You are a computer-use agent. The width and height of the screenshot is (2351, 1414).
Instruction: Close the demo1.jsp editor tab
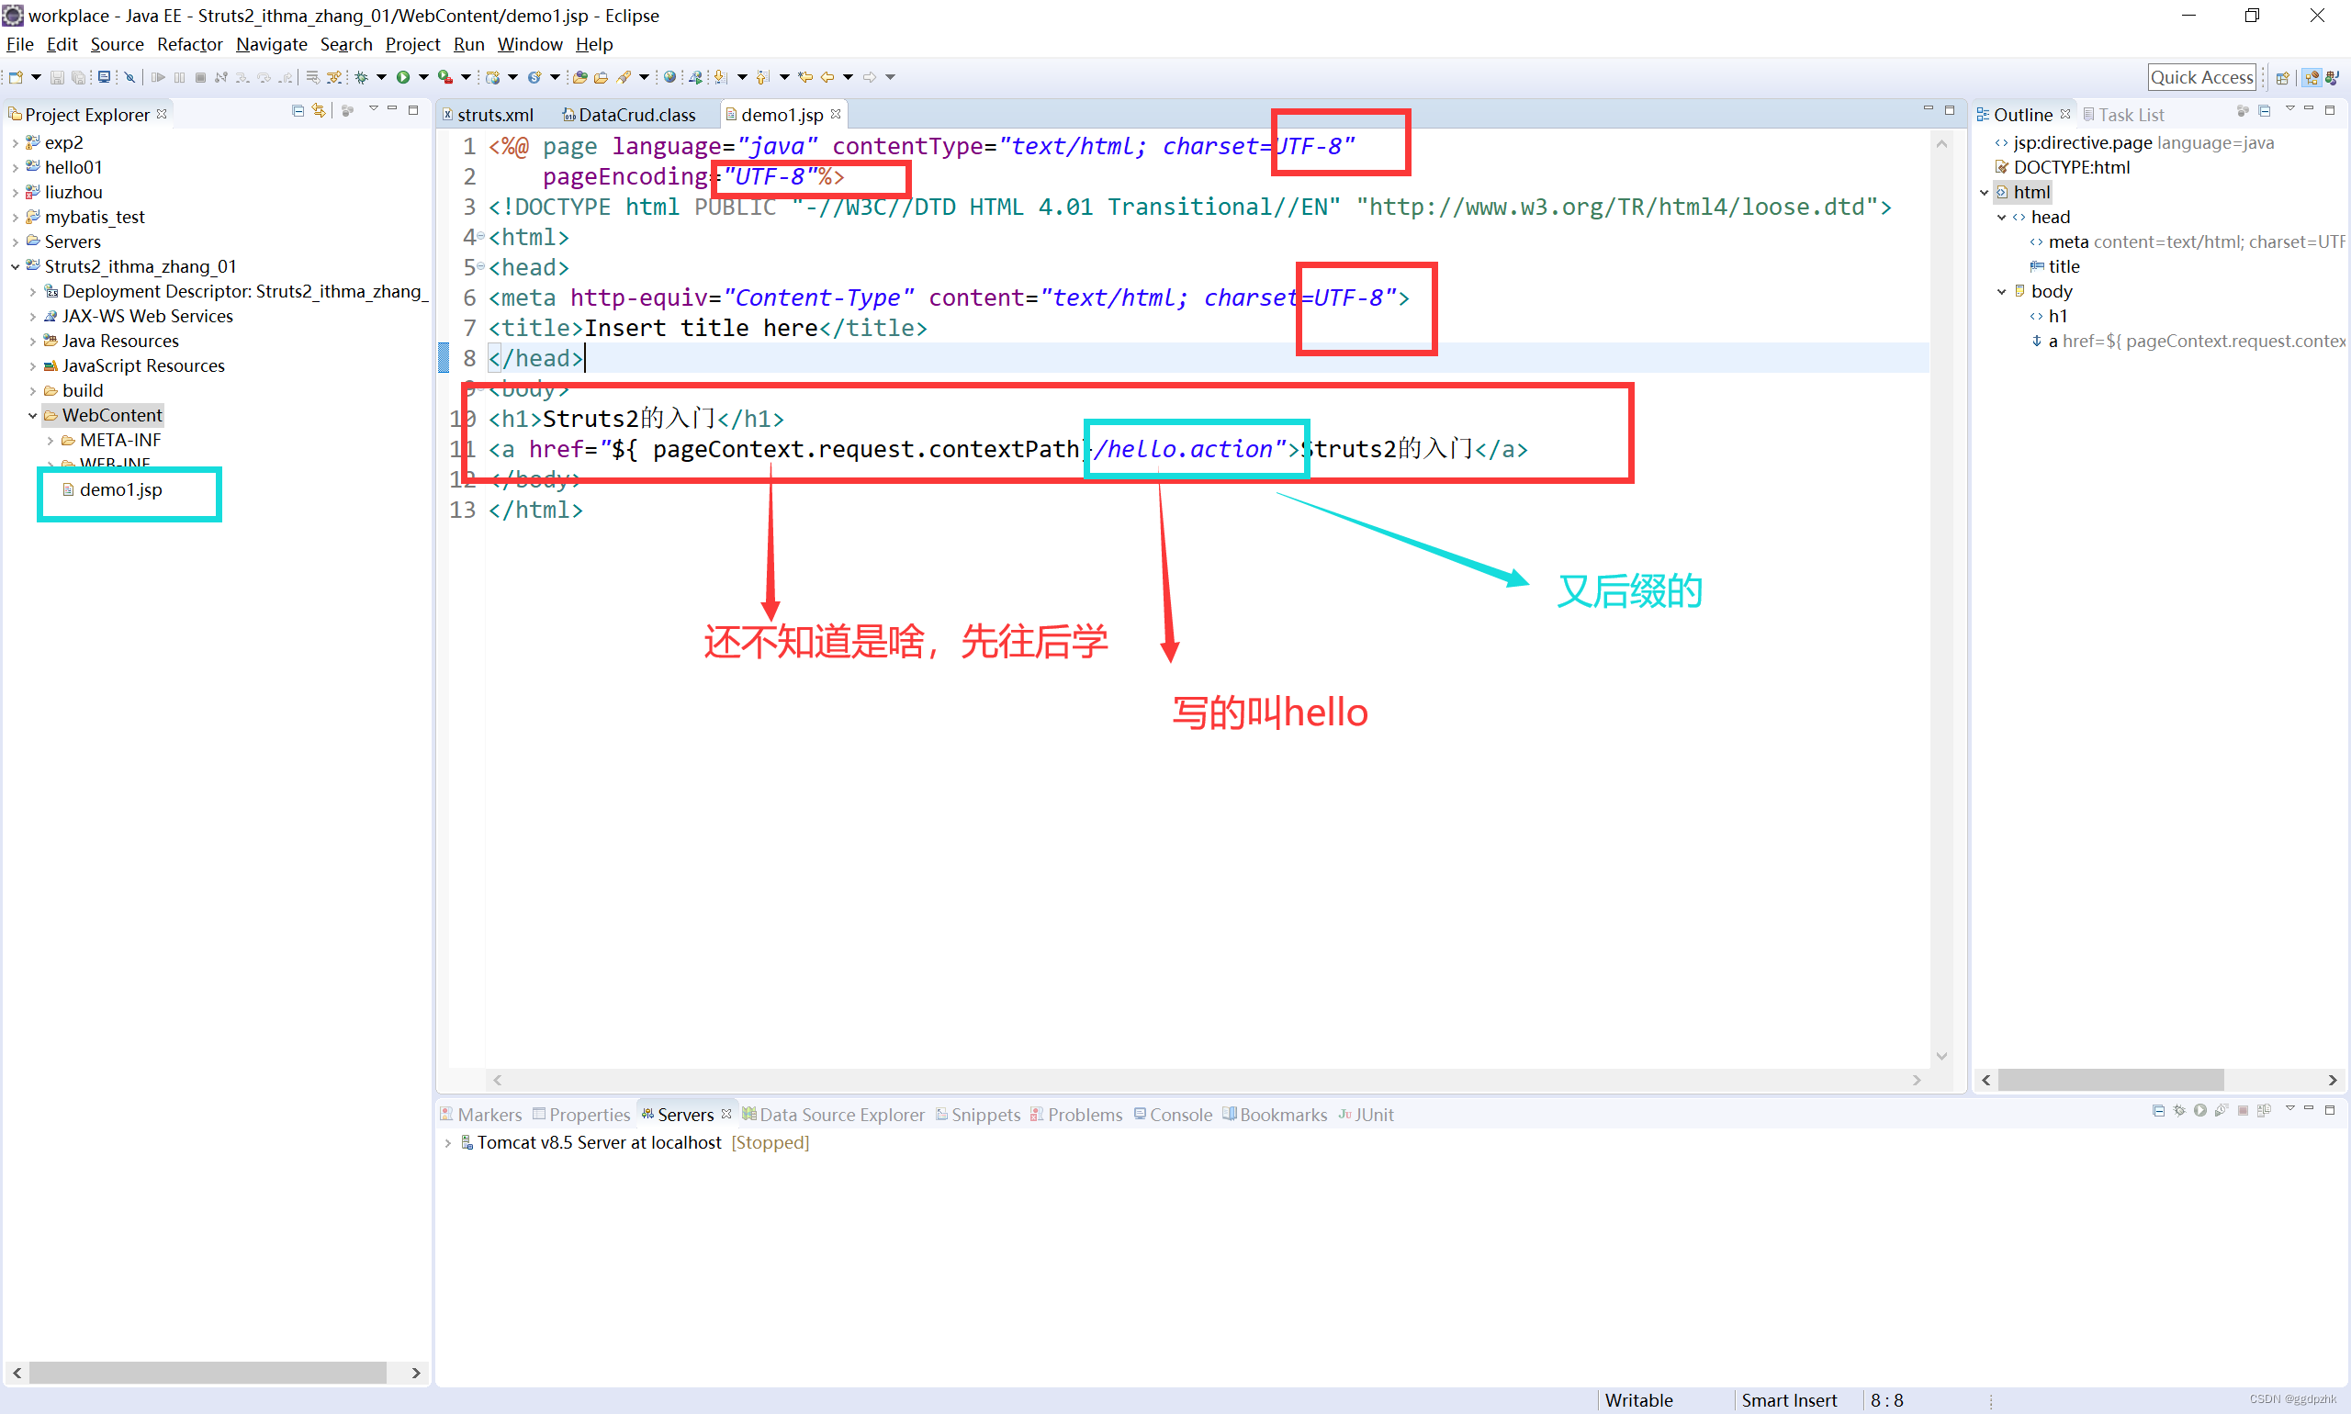click(836, 113)
